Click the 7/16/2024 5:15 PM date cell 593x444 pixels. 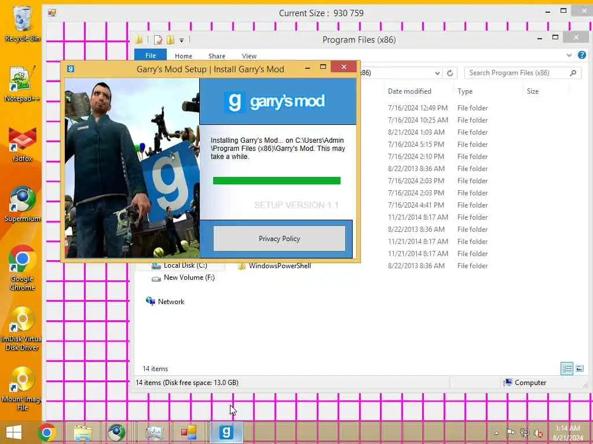coord(416,144)
